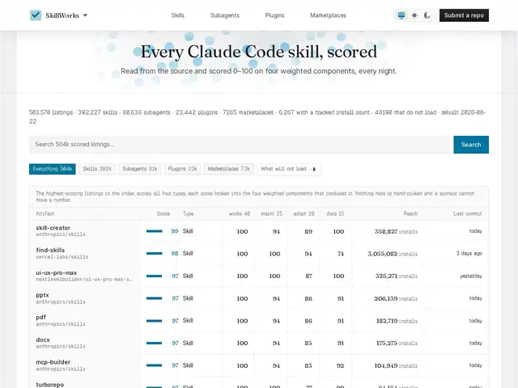Click the maint 25 column header

point(272,213)
